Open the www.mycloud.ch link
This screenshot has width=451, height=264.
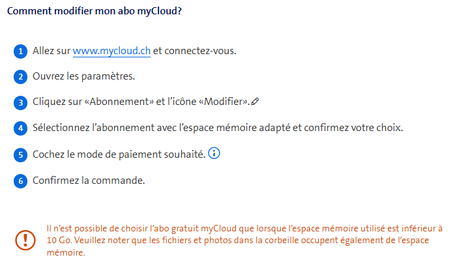[x=111, y=51]
